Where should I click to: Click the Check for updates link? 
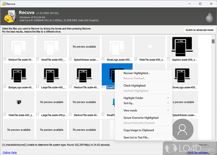pos(198,153)
